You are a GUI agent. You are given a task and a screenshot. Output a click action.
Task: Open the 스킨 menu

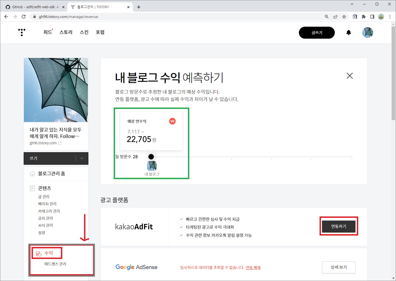pyautogui.click(x=84, y=32)
